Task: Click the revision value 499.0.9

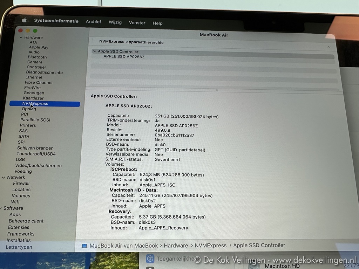Action: coord(162,130)
